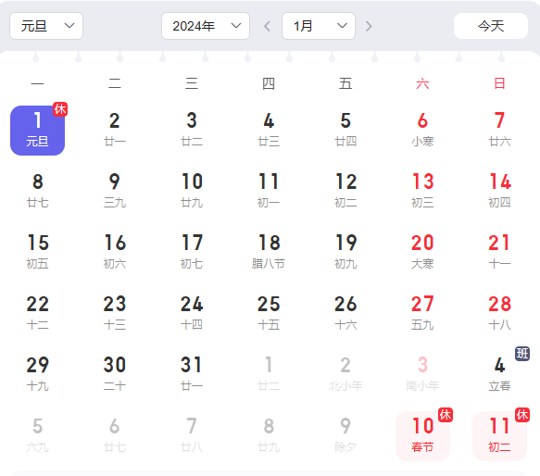Click the 今天 button

click(x=491, y=26)
